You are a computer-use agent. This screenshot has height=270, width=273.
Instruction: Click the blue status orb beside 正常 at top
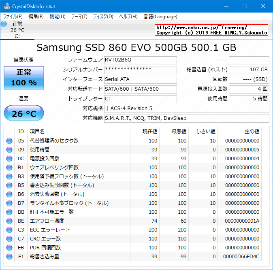(x=4, y=24)
